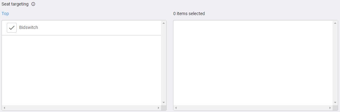Screen dimensions: 340x112
Task: Click left arrow of selected items horizontal scrollbar
Action: [x=176, y=108]
